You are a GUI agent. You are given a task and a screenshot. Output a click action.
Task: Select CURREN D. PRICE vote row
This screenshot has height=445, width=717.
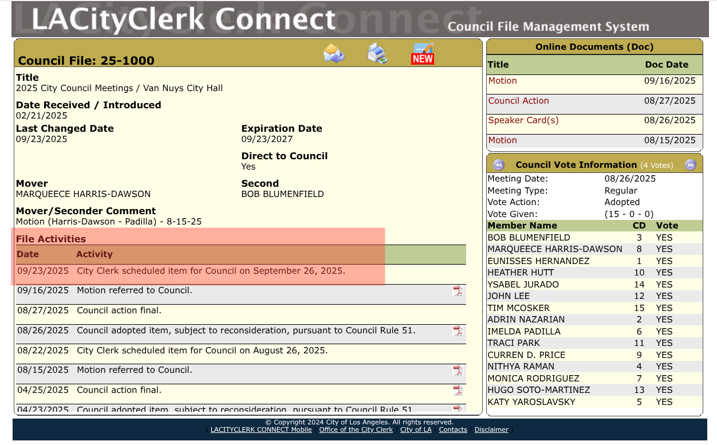pos(594,355)
